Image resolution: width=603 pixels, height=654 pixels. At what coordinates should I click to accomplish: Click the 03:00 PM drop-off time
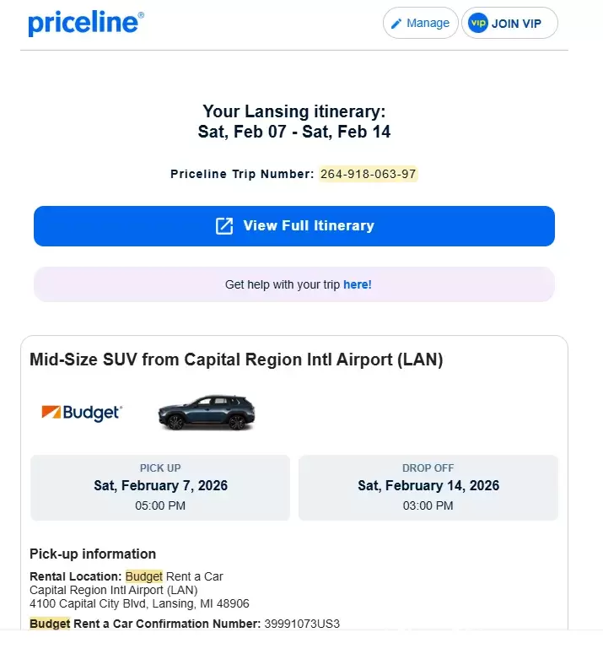click(428, 505)
